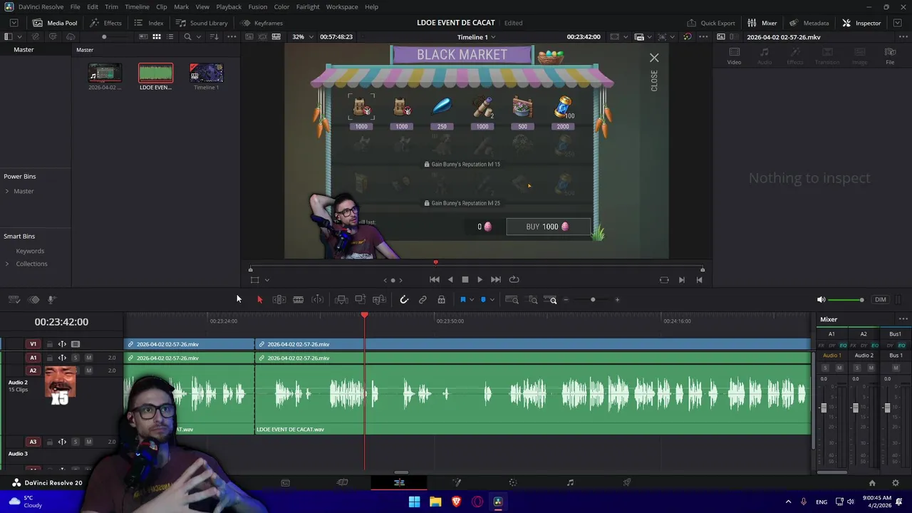Play timeline in reverse

[x=450, y=280]
